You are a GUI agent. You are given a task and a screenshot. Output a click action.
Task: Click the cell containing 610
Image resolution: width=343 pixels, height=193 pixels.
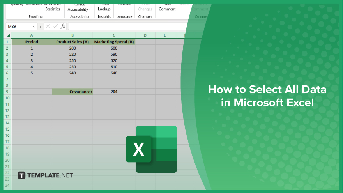(x=114, y=67)
